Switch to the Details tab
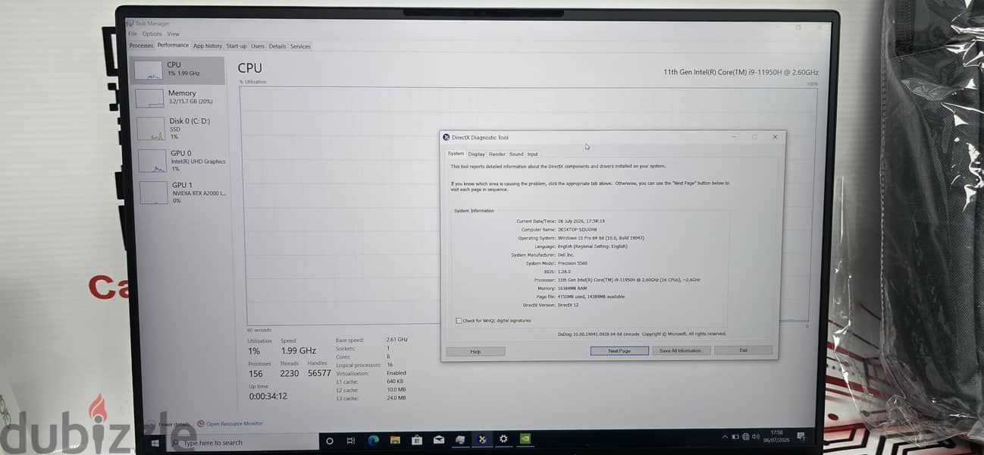The width and height of the screenshot is (984, 455). click(x=277, y=46)
